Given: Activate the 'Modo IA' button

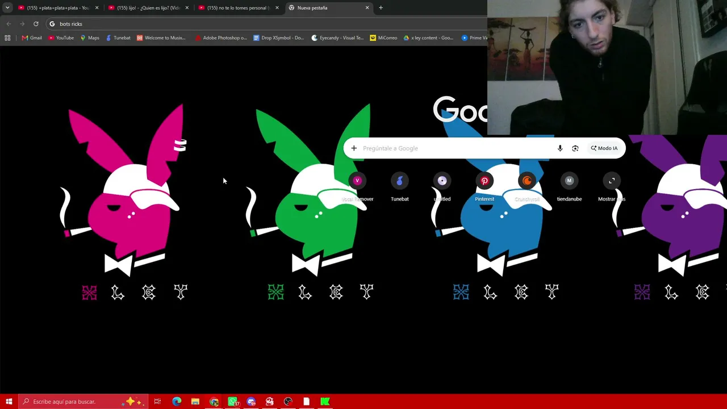Looking at the screenshot, I should click(x=604, y=148).
